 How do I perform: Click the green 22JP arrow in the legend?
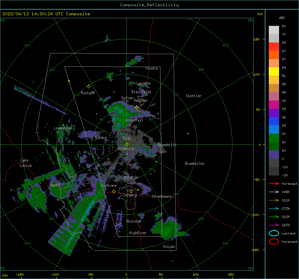coord(274,217)
